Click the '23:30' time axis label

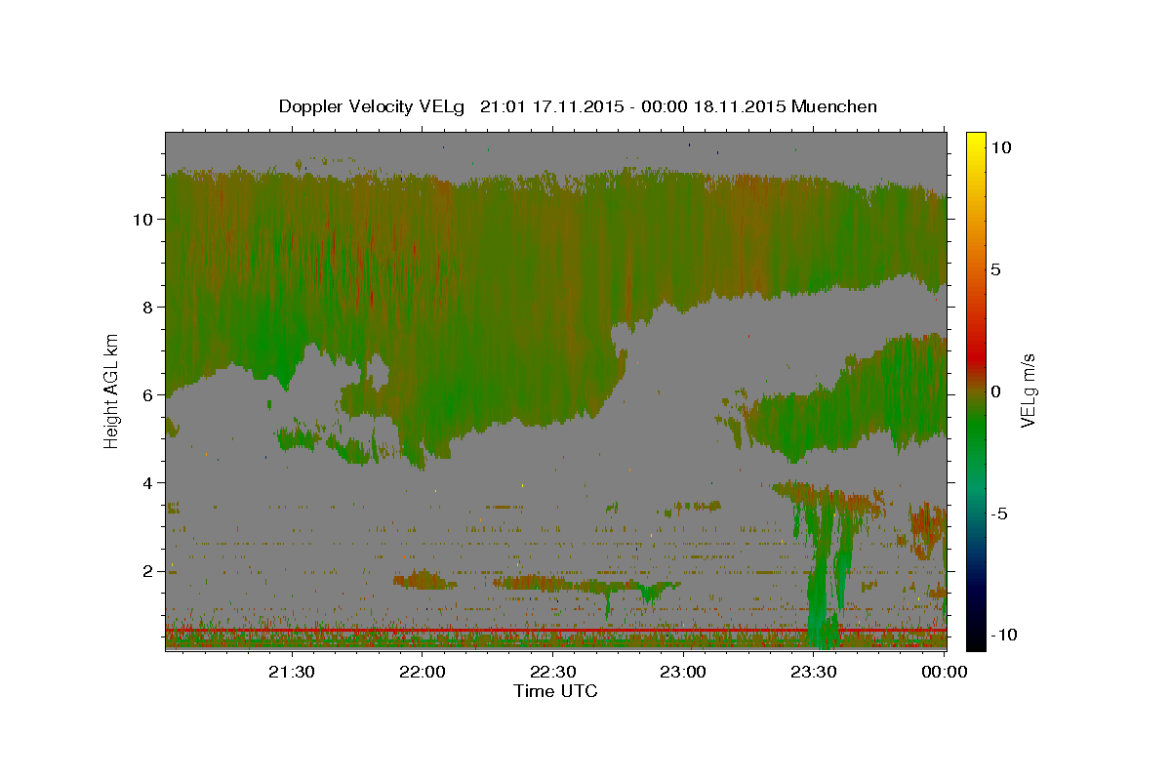[x=814, y=672]
